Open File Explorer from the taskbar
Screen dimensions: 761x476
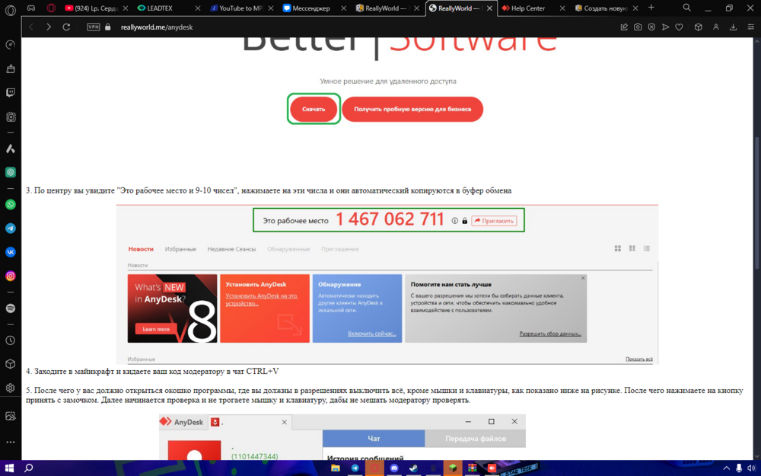tap(336, 468)
